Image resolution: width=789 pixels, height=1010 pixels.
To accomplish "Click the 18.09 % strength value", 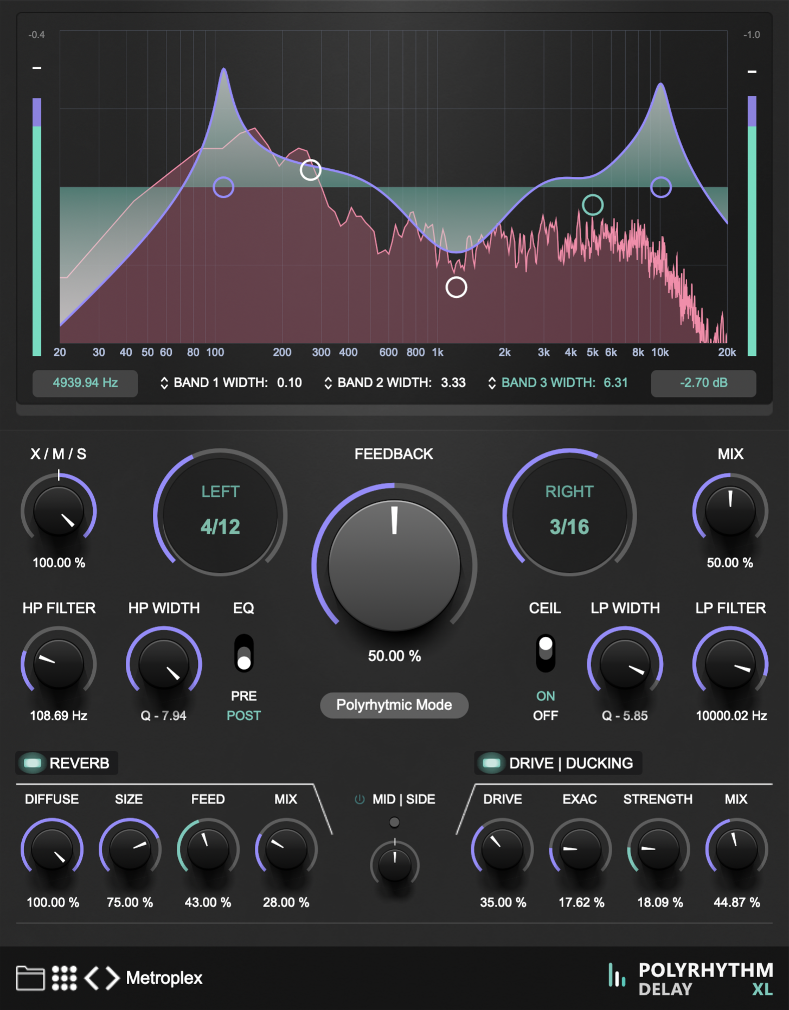I will coord(660,903).
